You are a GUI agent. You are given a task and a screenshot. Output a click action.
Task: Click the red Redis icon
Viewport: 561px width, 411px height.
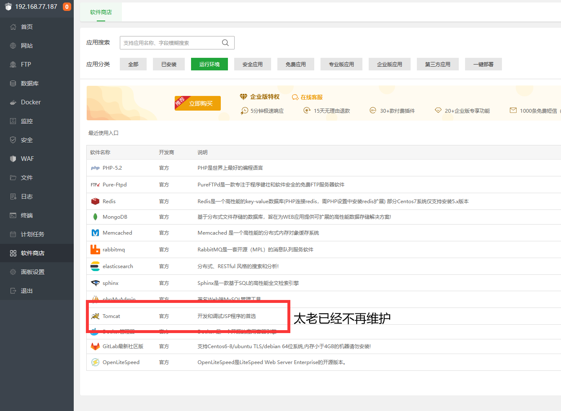95,202
